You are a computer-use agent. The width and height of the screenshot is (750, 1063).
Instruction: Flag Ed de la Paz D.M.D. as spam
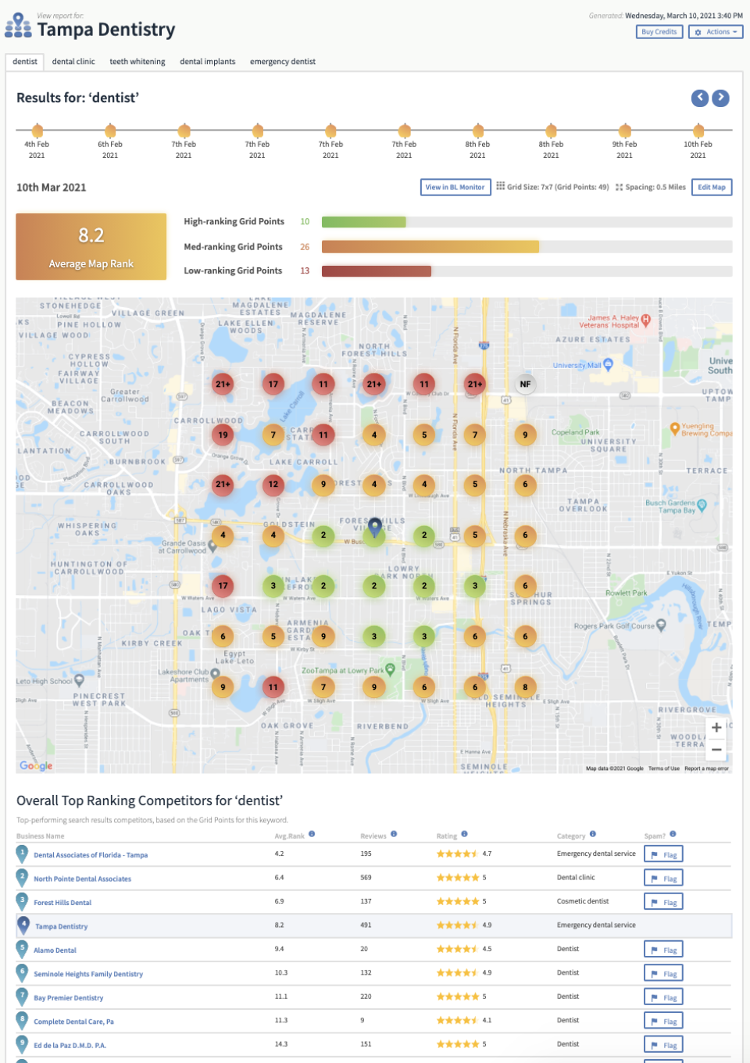point(664,1045)
